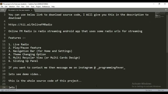Viewport: 168px width, 94px height.
Task: Close the unsaved tab using its dot icon
Action: coord(31,10)
